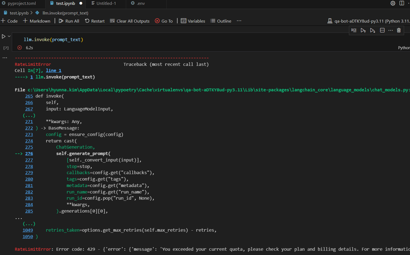Open line 275 link in traceback
This screenshot has width=410, height=255.
click(x=29, y=147)
